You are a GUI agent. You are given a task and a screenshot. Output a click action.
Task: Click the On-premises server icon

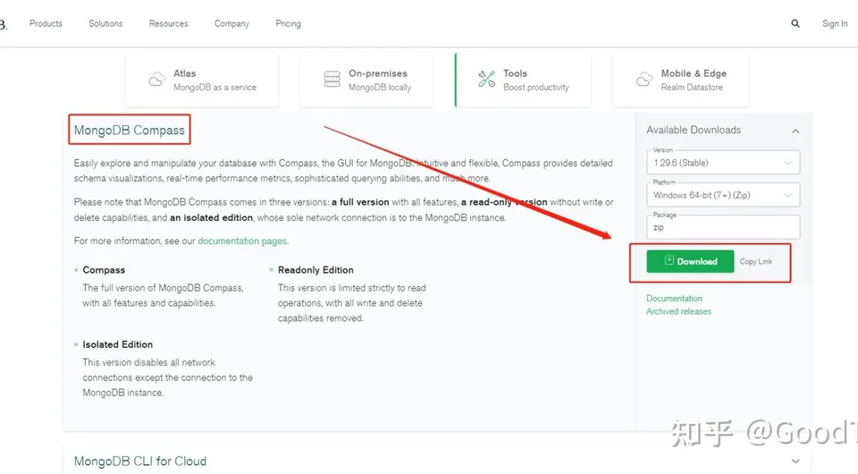point(332,80)
